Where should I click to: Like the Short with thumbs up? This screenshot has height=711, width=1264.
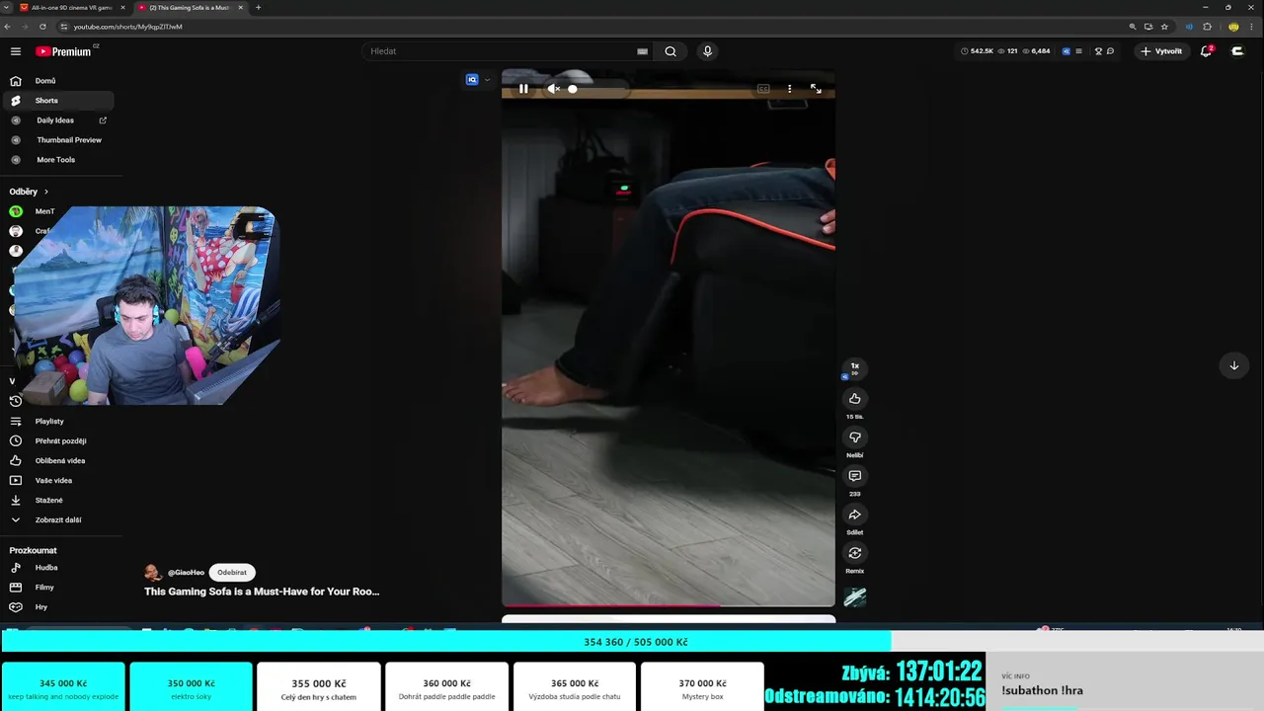point(855,399)
